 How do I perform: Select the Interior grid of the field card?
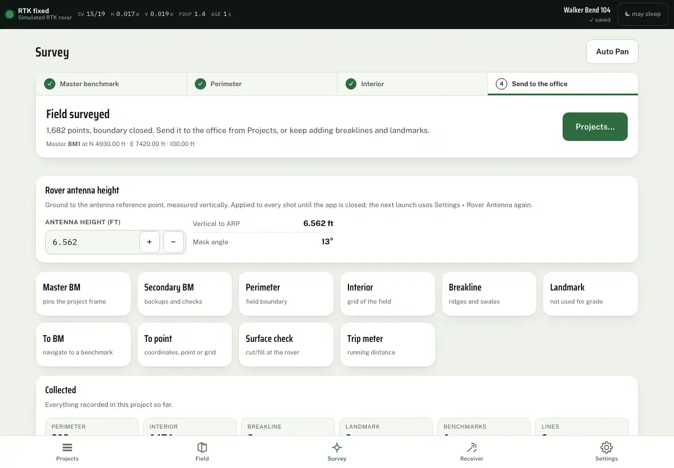tap(388, 294)
